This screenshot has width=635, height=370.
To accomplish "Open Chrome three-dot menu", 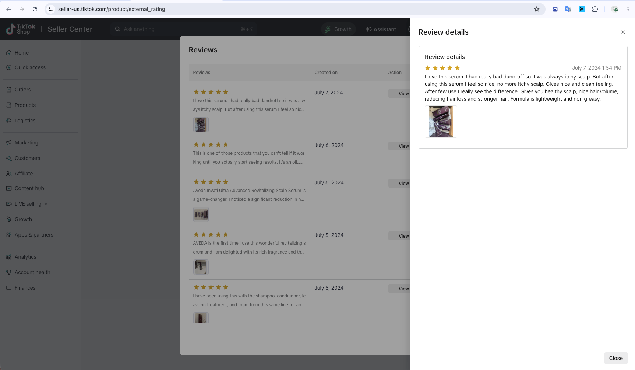I will [x=628, y=9].
